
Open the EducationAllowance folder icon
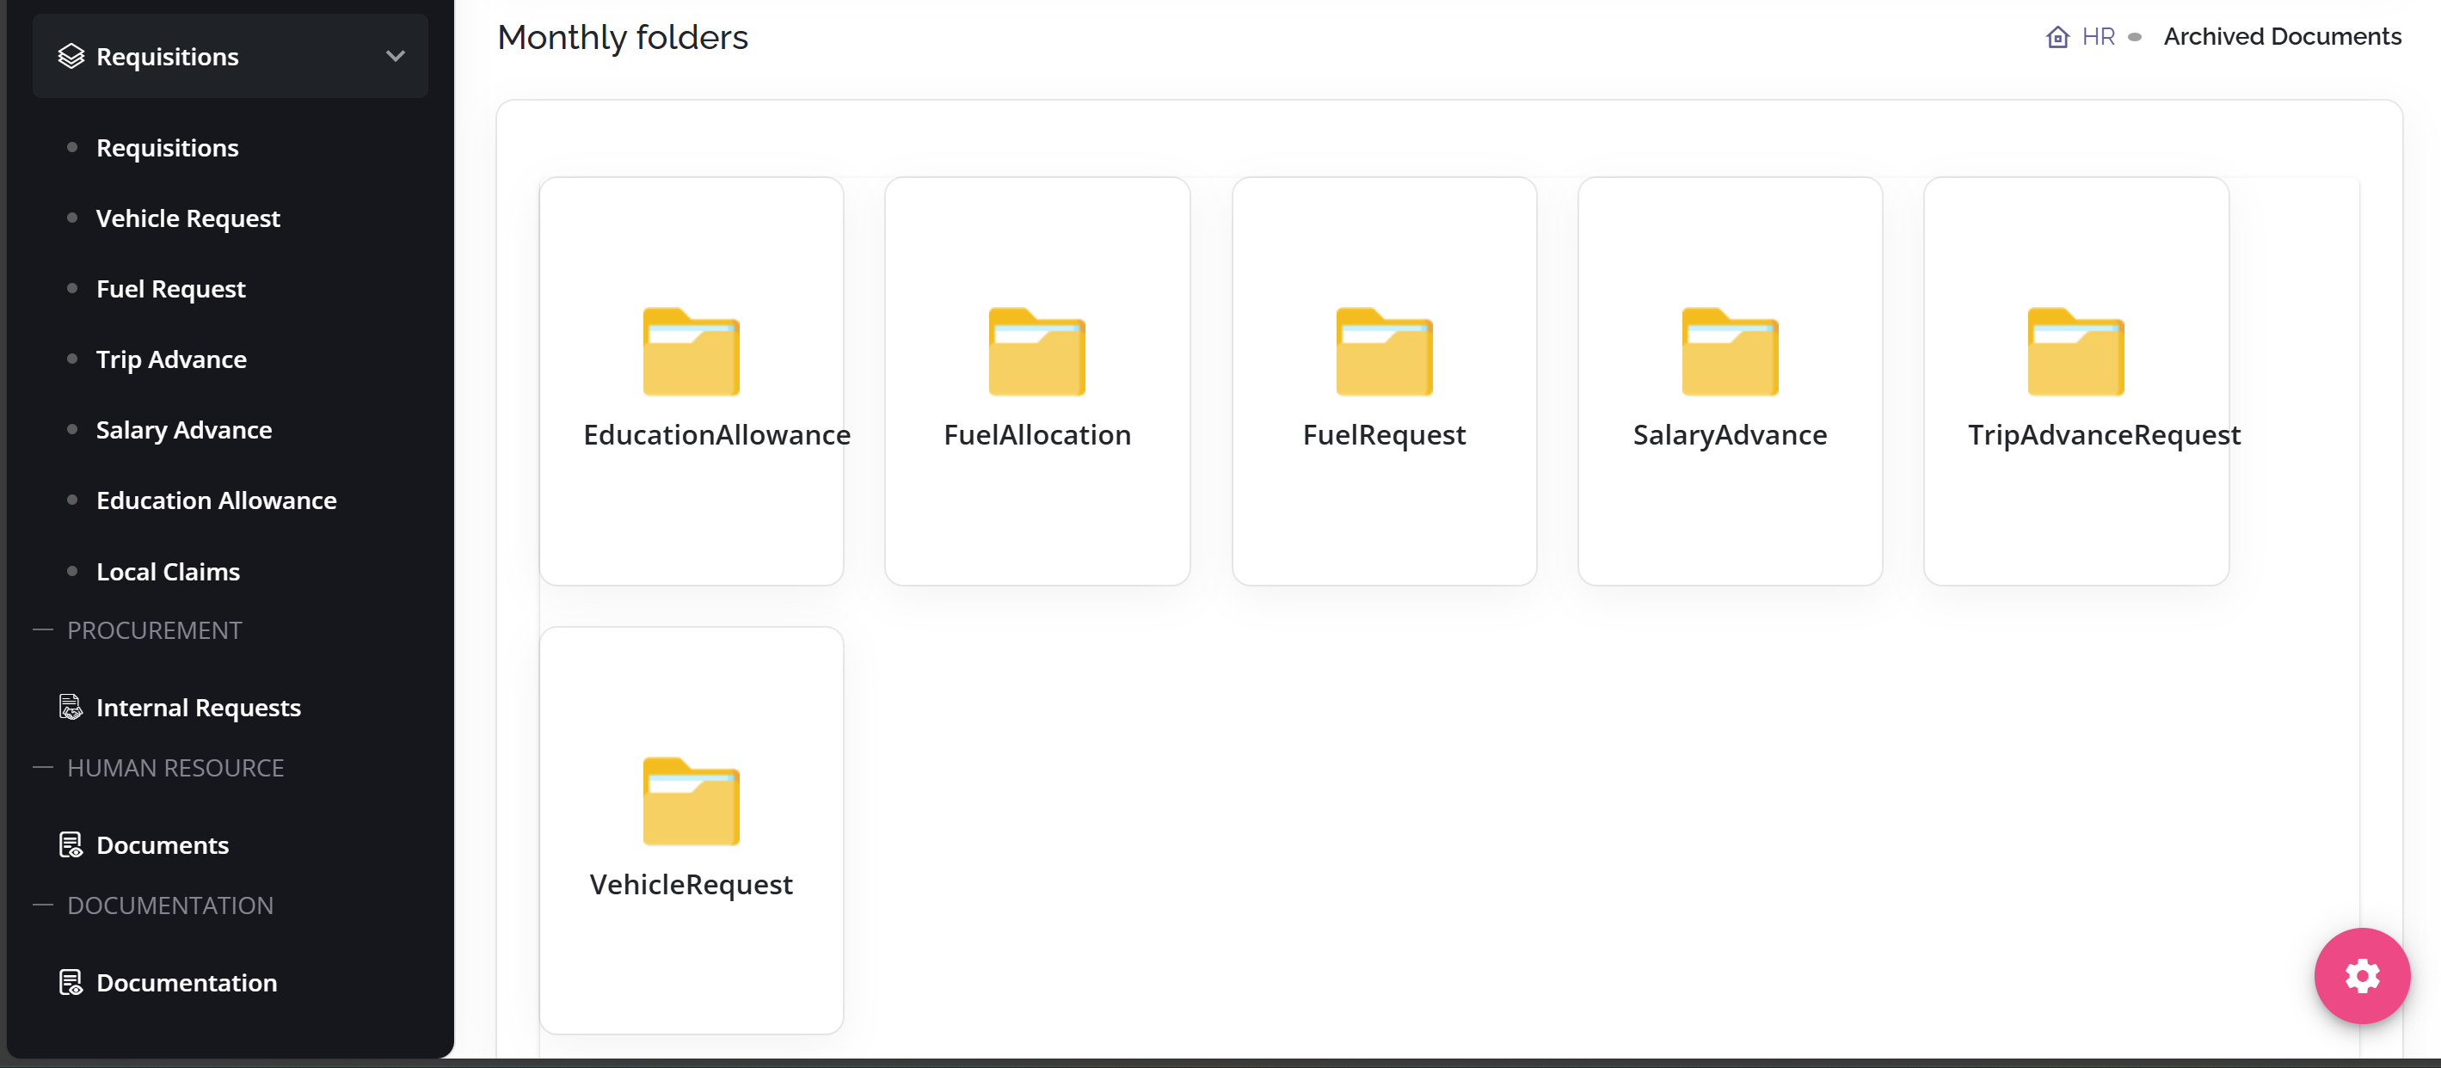(x=691, y=352)
